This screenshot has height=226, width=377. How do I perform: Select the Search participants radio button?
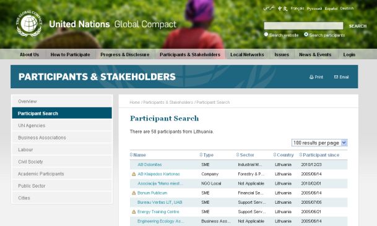306,35
